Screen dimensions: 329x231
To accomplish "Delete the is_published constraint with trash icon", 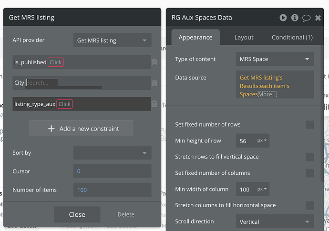I will coord(154,62).
